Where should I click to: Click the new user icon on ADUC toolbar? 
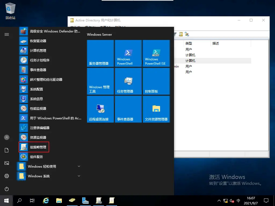tap(187, 34)
